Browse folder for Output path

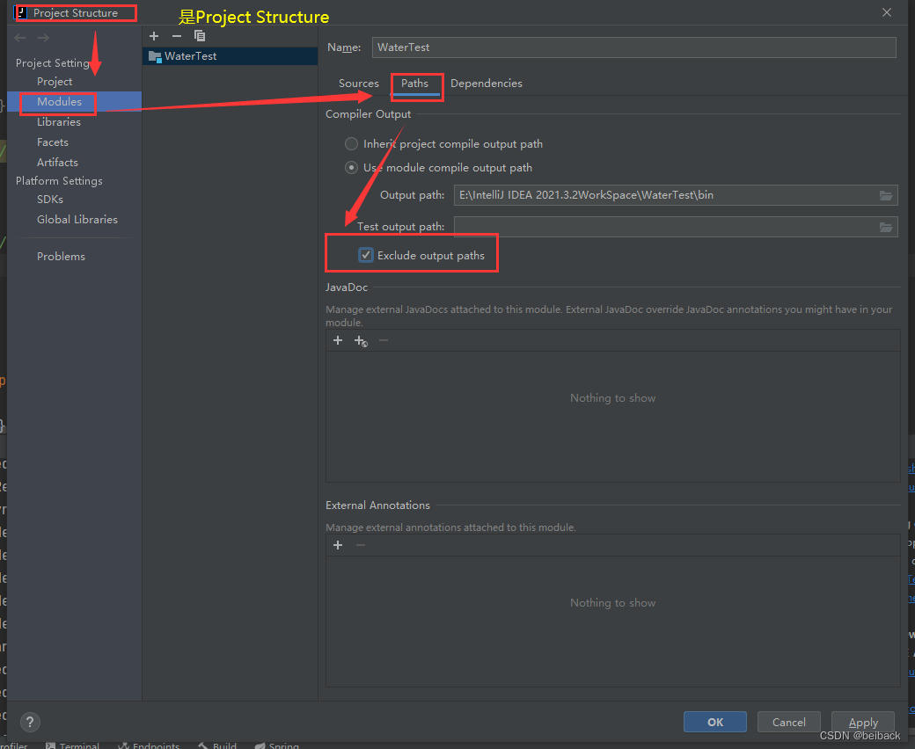[886, 195]
